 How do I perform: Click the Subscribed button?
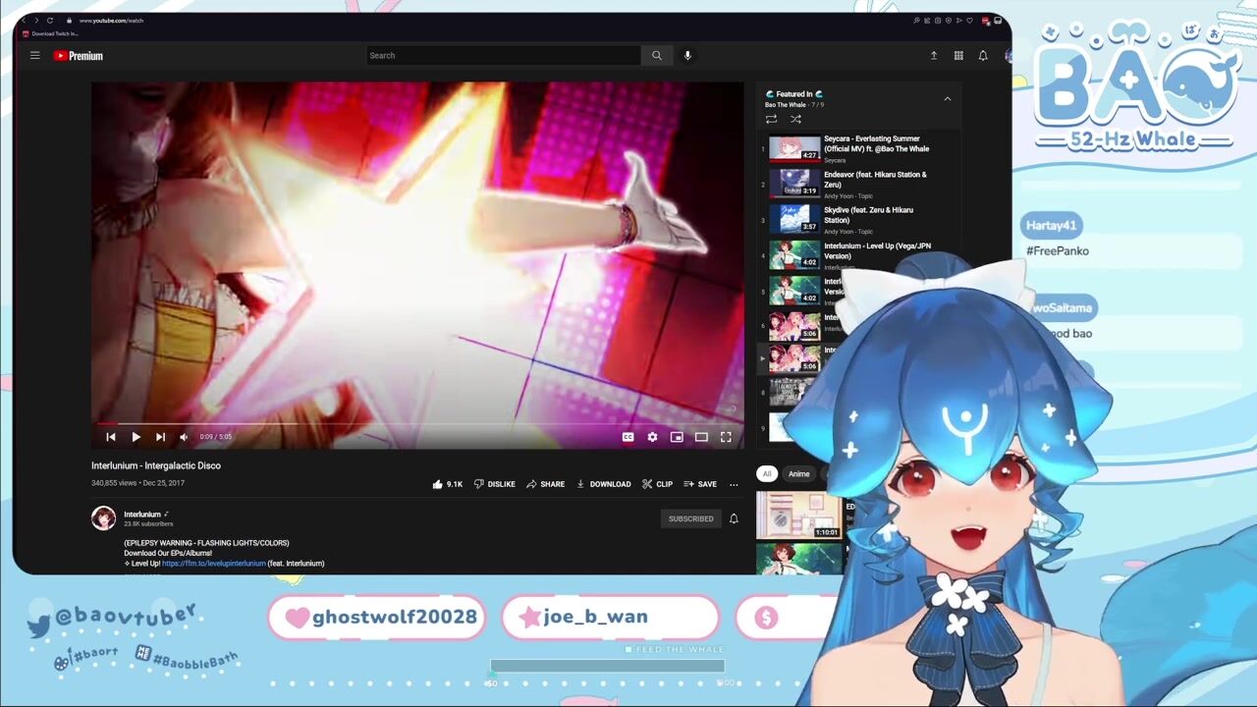(690, 518)
